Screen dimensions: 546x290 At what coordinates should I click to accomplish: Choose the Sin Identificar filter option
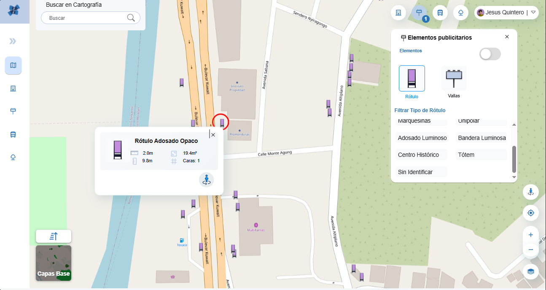415,172
